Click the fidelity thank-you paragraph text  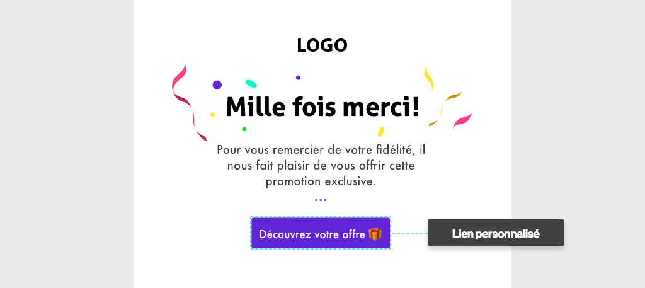tap(321, 166)
